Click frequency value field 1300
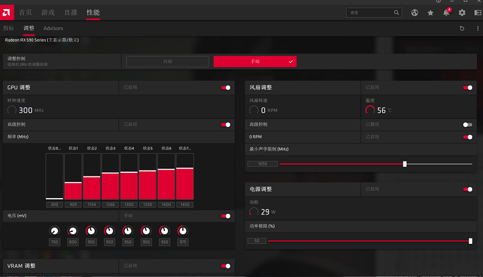This screenshot has height=277, width=483. point(129,205)
